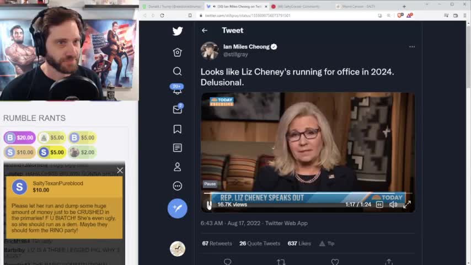The image size is (471, 265).
Task: Open the tweet timestamp link
Action: pos(231,223)
